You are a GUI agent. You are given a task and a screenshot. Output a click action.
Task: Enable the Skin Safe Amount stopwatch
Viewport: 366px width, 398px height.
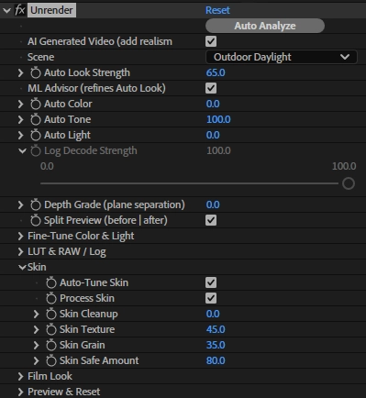tap(51, 360)
